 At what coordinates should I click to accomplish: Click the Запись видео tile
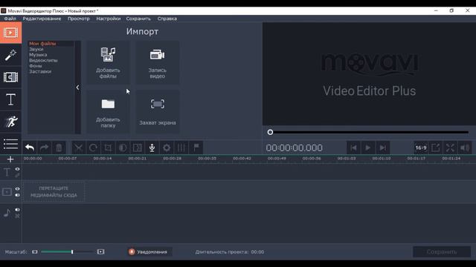coord(157,62)
